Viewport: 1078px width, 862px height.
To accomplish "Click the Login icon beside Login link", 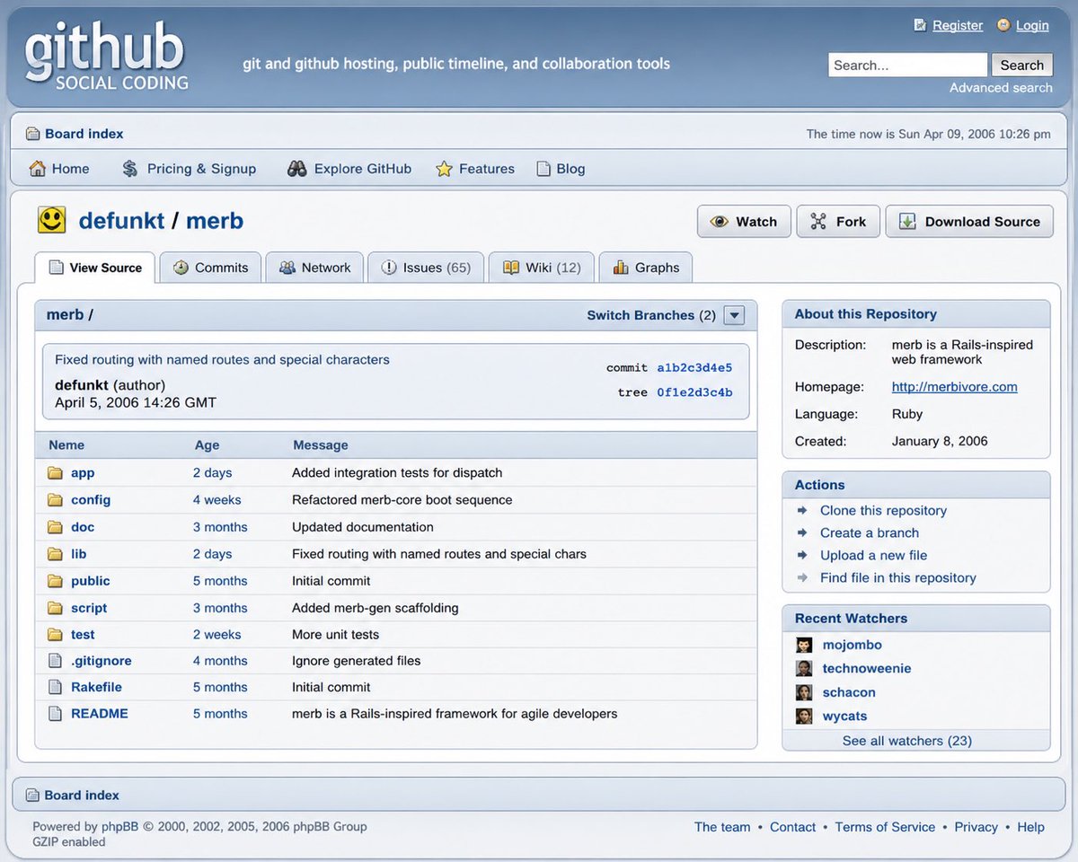I will (x=1003, y=25).
